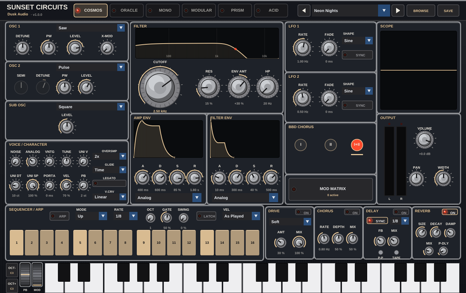Click the LFO 1 Rate knob

[x=302, y=48]
